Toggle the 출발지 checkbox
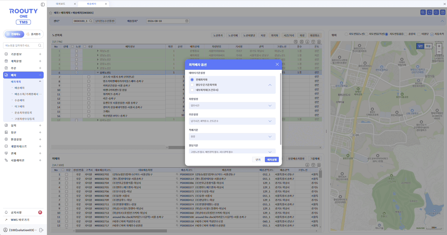 pos(406,34)
